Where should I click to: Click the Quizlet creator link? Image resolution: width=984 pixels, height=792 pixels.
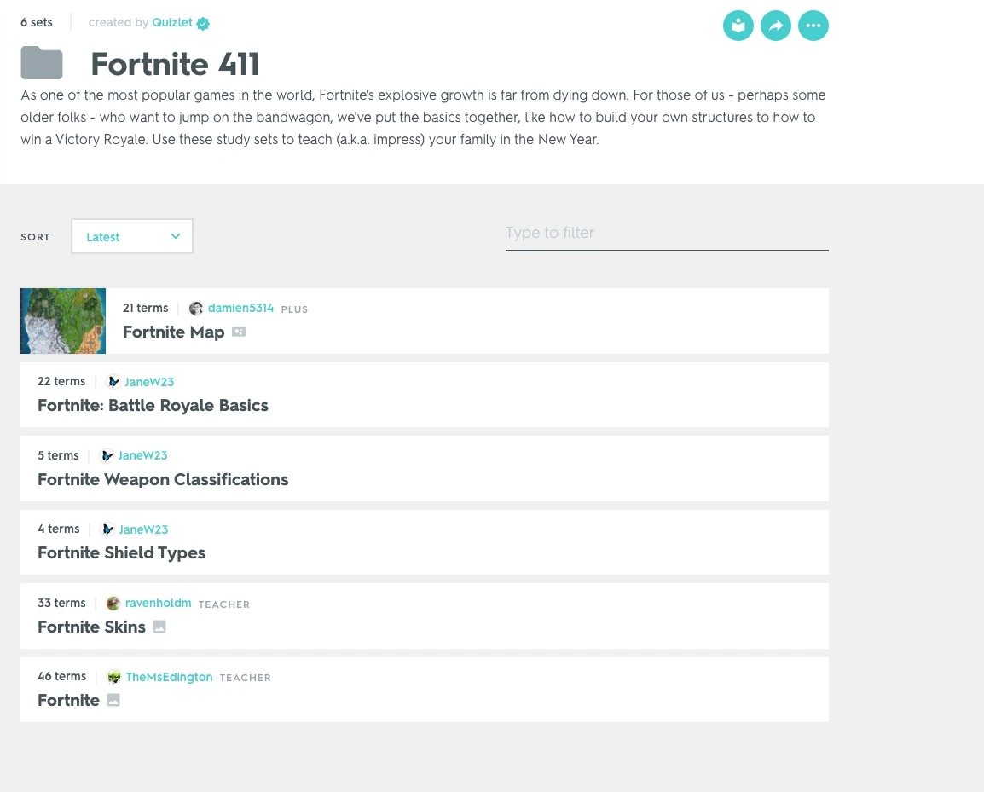(171, 22)
